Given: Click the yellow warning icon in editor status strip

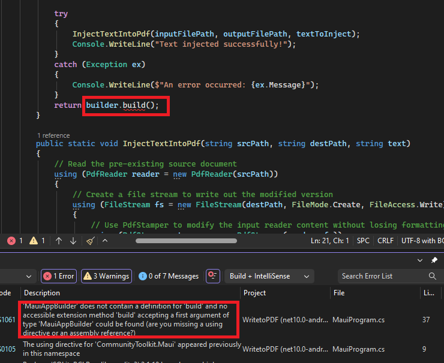Looking at the screenshot, I should click(34, 241).
